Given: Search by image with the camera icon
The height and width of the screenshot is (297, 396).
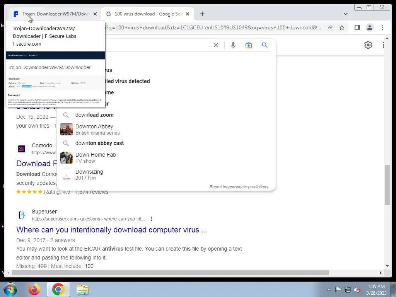Looking at the screenshot, I should (249, 46).
